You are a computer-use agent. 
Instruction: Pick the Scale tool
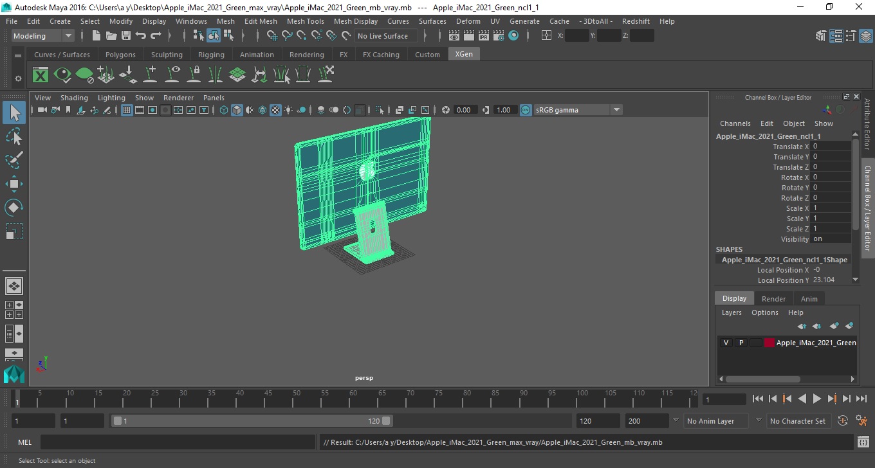14,231
